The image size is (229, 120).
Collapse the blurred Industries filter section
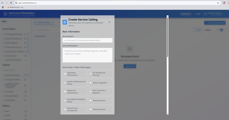26,65
